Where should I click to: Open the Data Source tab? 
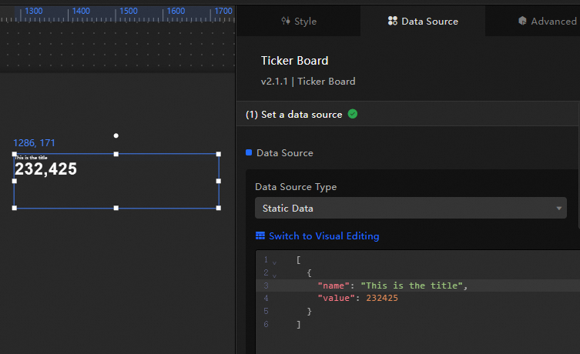pos(423,22)
